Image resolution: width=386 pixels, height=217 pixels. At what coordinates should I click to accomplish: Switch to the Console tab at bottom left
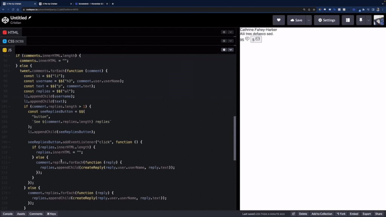click(x=8, y=214)
